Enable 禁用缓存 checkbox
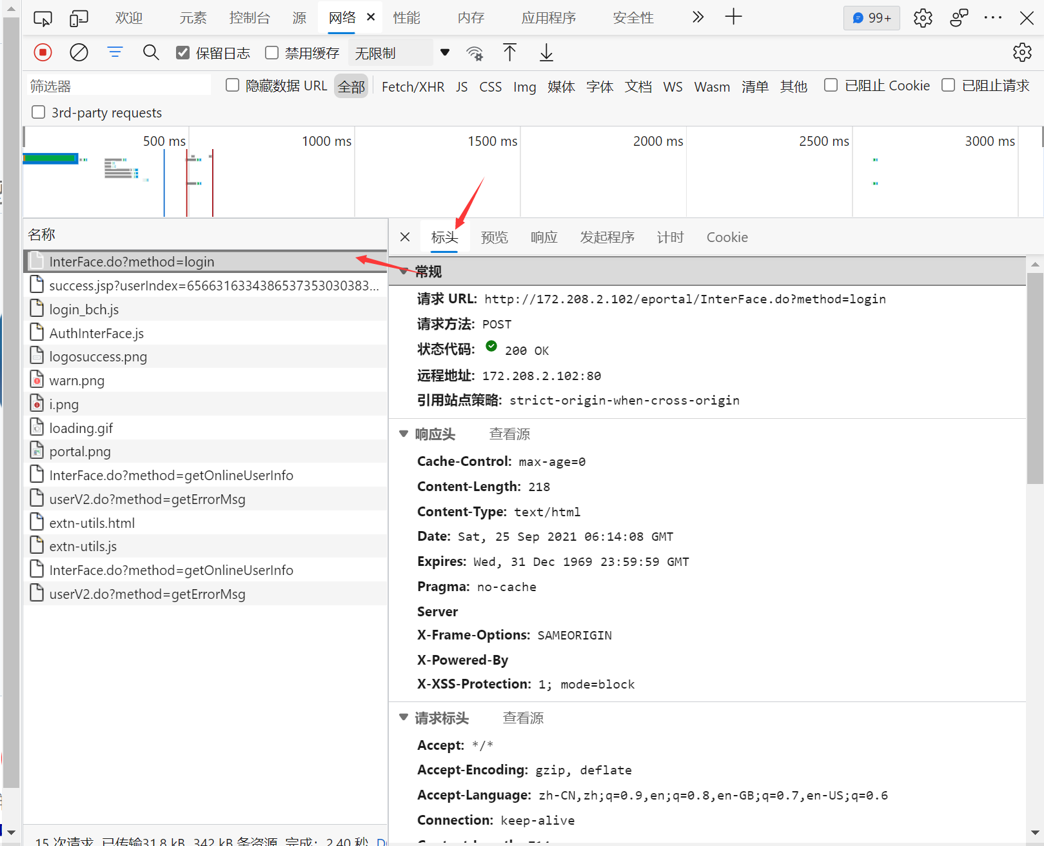1044x846 pixels. (271, 52)
